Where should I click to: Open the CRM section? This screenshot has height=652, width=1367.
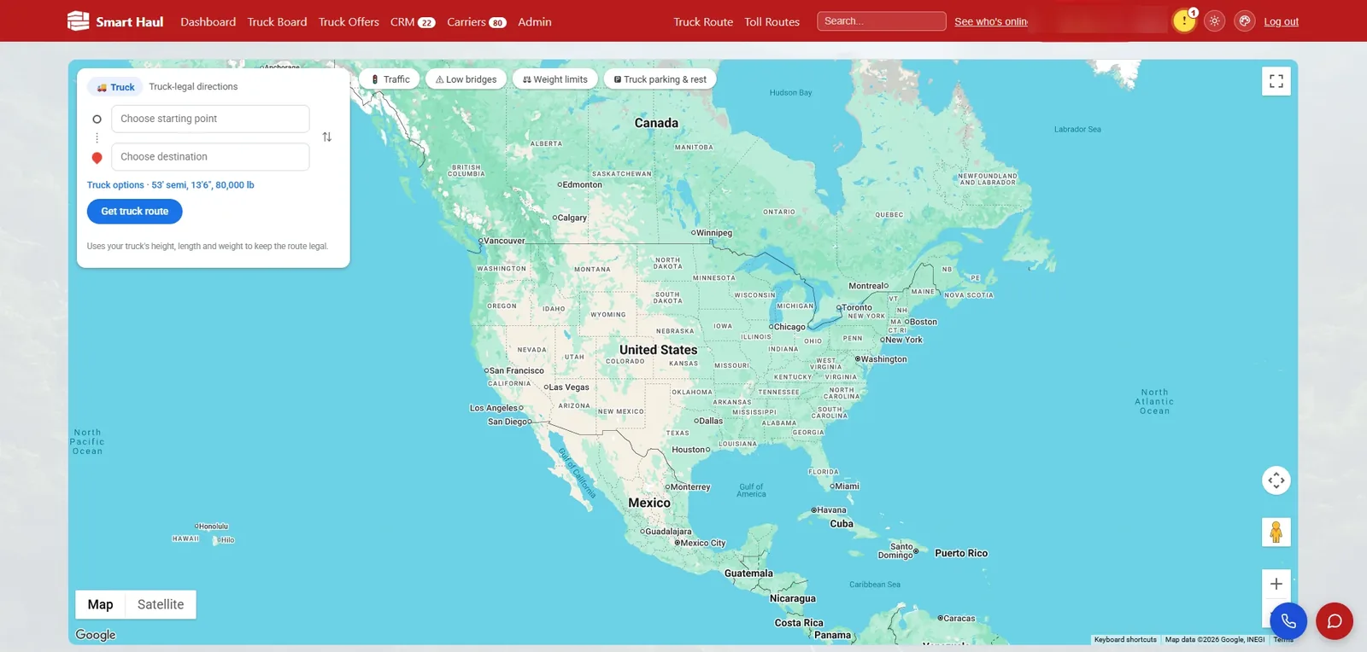click(x=413, y=21)
